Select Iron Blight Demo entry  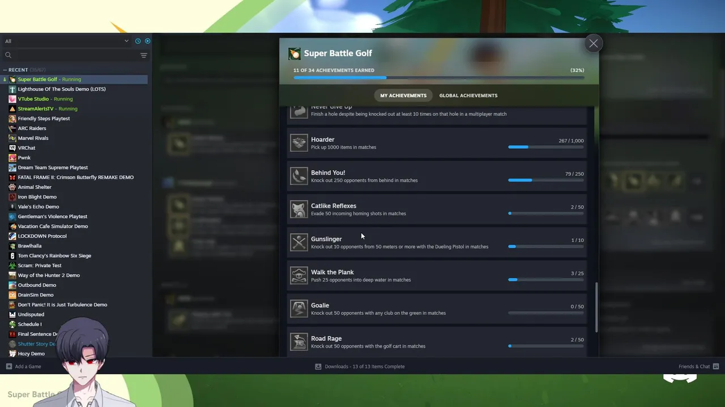[37, 197]
